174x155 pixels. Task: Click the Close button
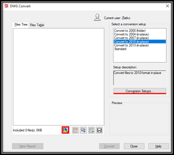point(134,146)
